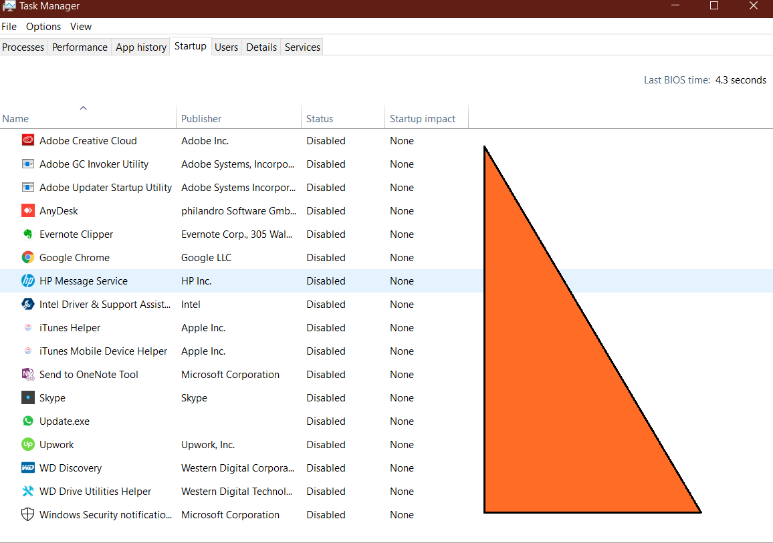Image resolution: width=773 pixels, height=543 pixels.
Task: Click Disabled status of Send to OneNote Tool
Action: point(326,375)
